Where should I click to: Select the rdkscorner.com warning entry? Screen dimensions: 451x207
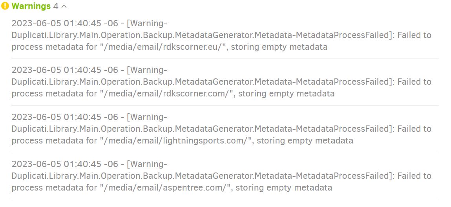pyautogui.click(x=221, y=82)
